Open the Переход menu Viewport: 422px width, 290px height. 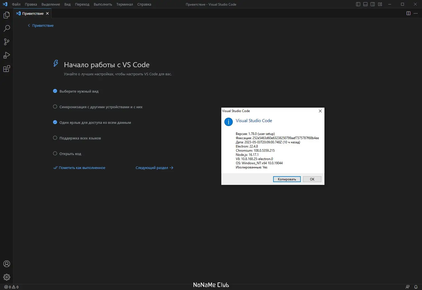coord(82,4)
